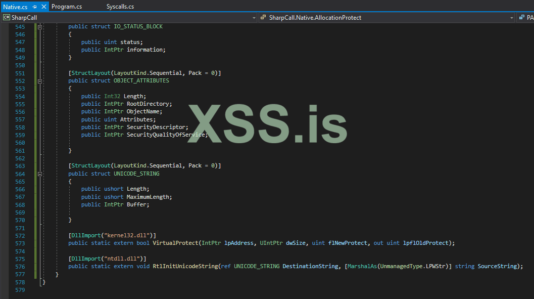Collapse the OBJECT_ATTRIBUTES struct region
Viewport: 534px width, 299px height.
[40, 81]
